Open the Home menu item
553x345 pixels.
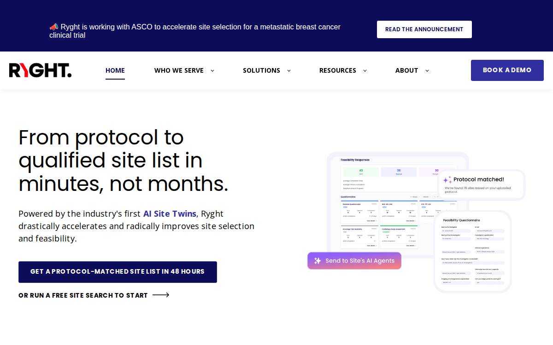(115, 70)
